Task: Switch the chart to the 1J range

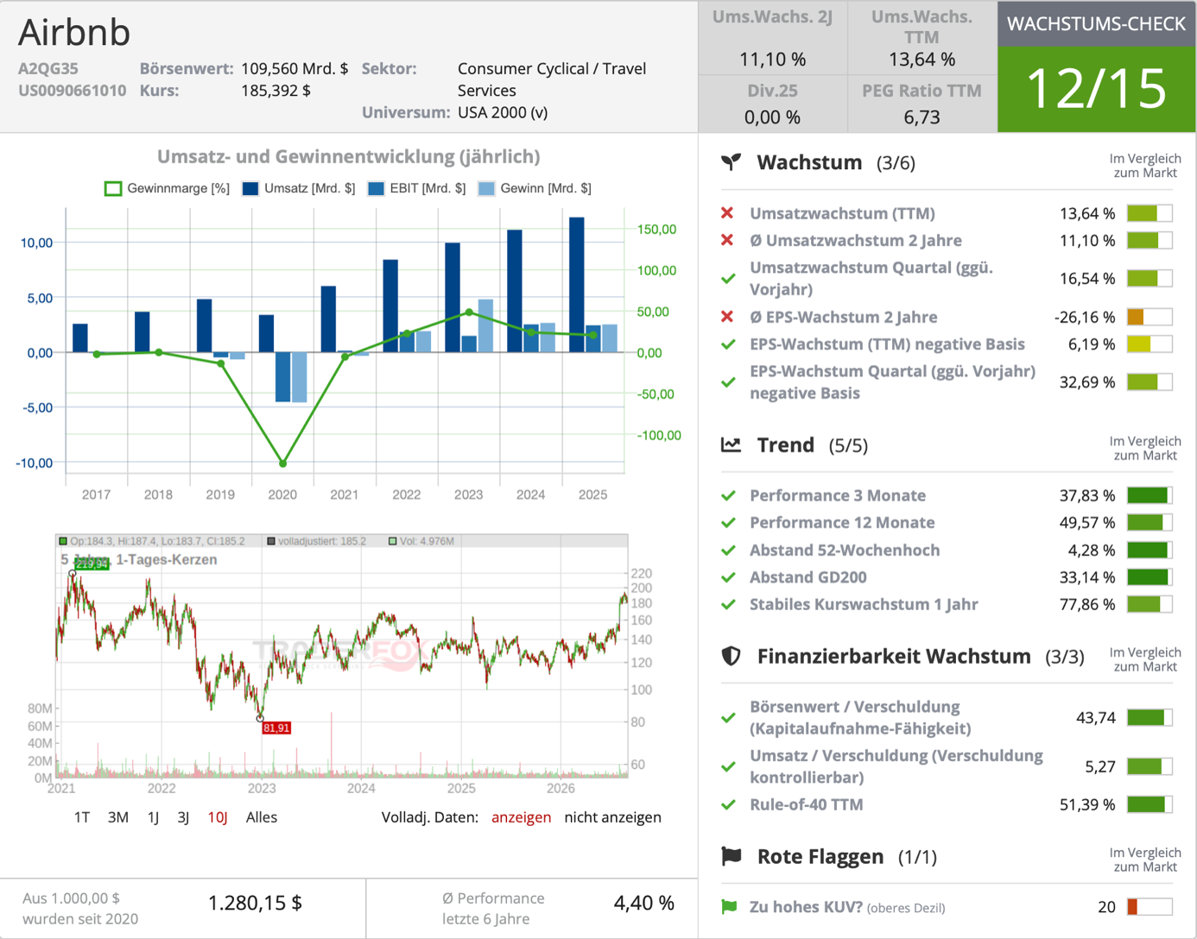Action: (x=153, y=817)
